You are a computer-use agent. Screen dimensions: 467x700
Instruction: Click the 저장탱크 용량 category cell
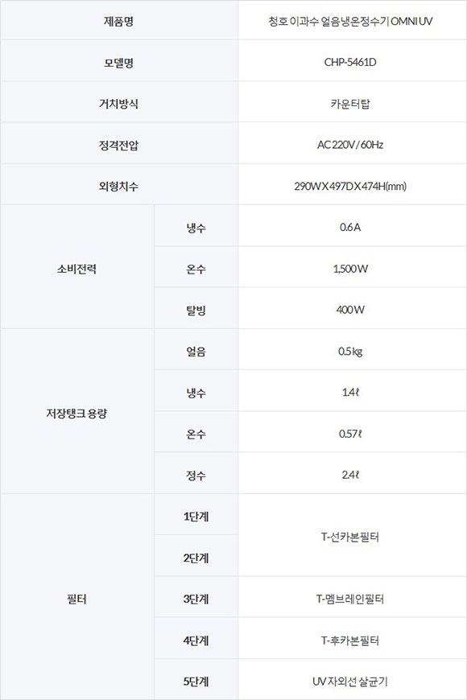(76, 413)
